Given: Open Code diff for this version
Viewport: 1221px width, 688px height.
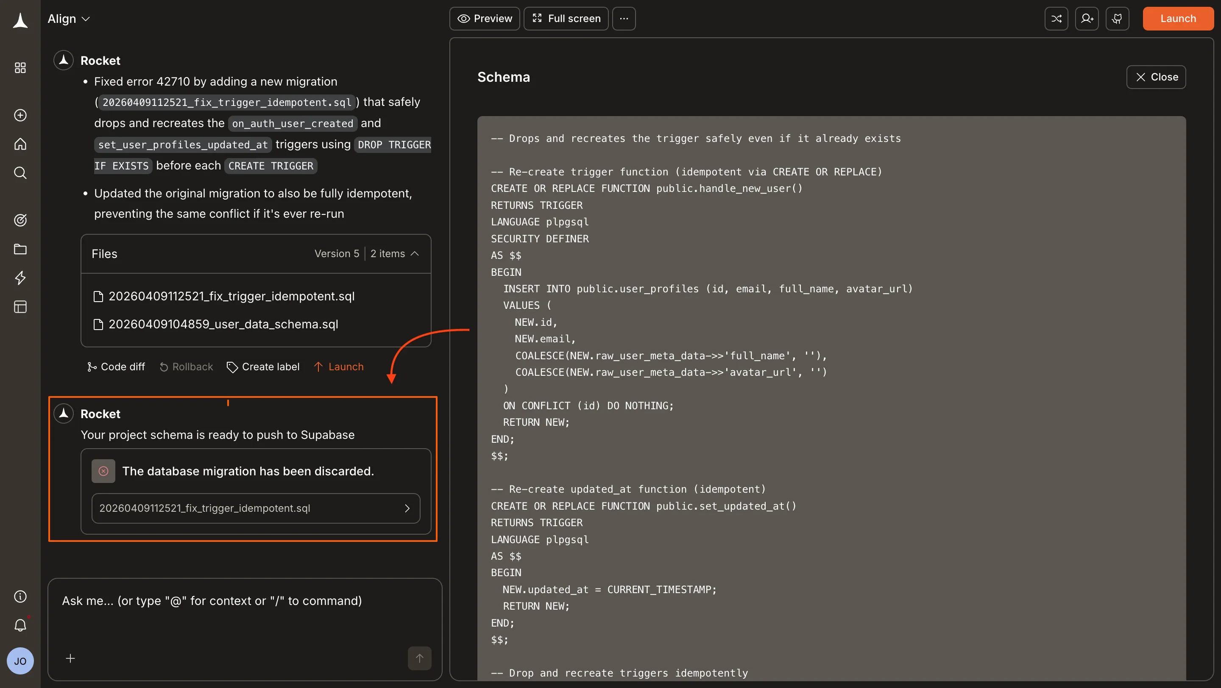Looking at the screenshot, I should tap(116, 366).
